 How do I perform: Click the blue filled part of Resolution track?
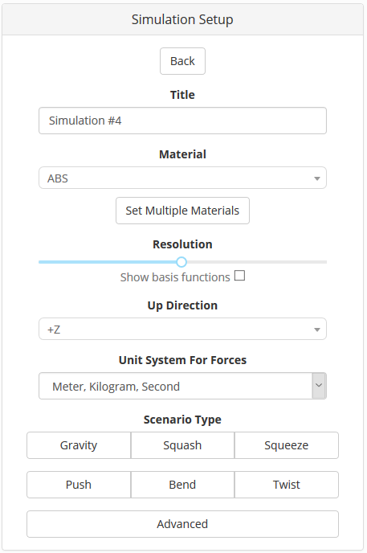[x=108, y=262]
